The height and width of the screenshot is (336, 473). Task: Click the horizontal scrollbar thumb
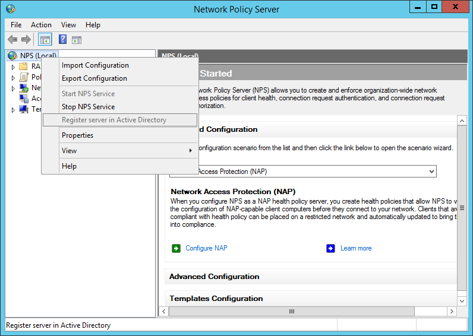pos(292,311)
